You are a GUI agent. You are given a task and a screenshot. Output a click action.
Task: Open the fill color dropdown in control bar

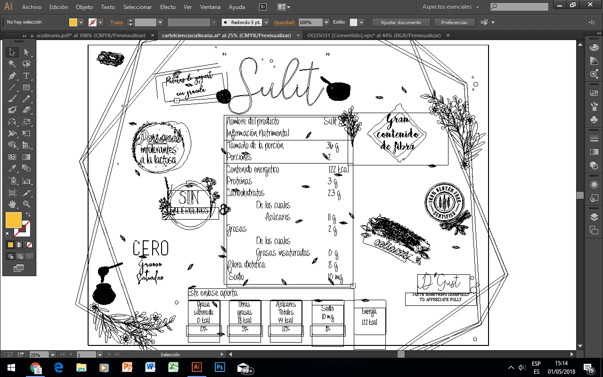(81, 22)
